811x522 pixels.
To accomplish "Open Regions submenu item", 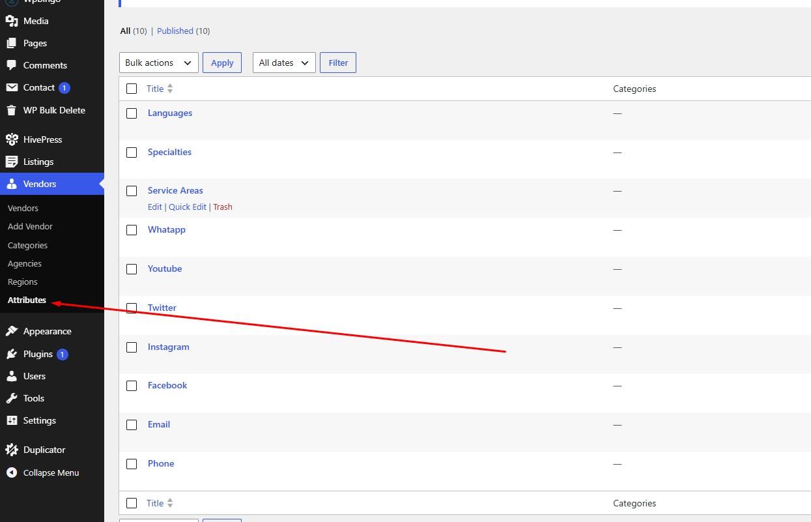I will coord(22,282).
